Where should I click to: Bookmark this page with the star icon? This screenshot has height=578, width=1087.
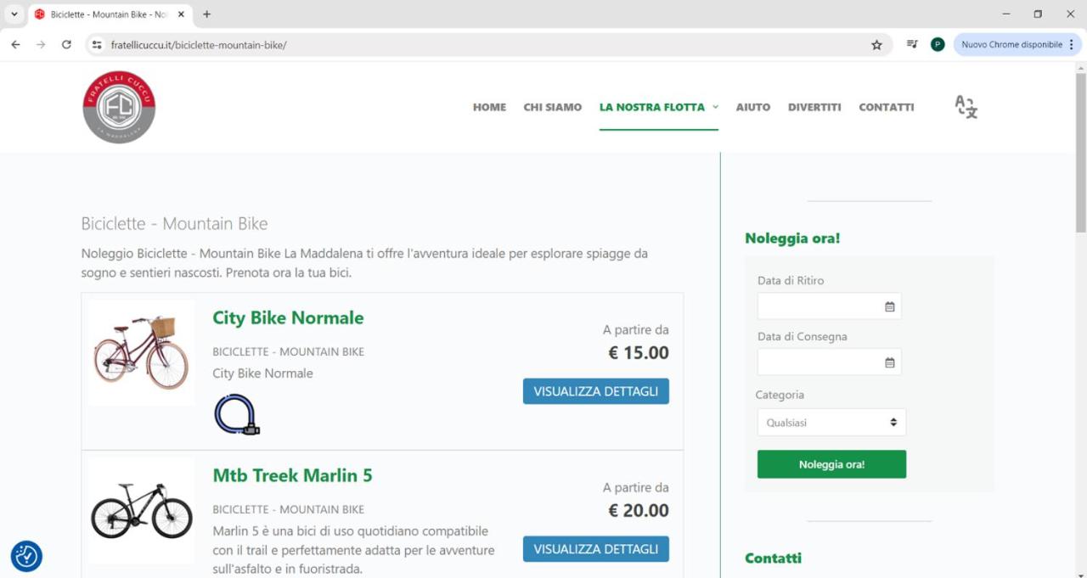click(x=876, y=45)
